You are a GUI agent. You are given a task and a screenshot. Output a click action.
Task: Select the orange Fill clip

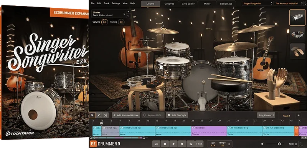coord(296,131)
